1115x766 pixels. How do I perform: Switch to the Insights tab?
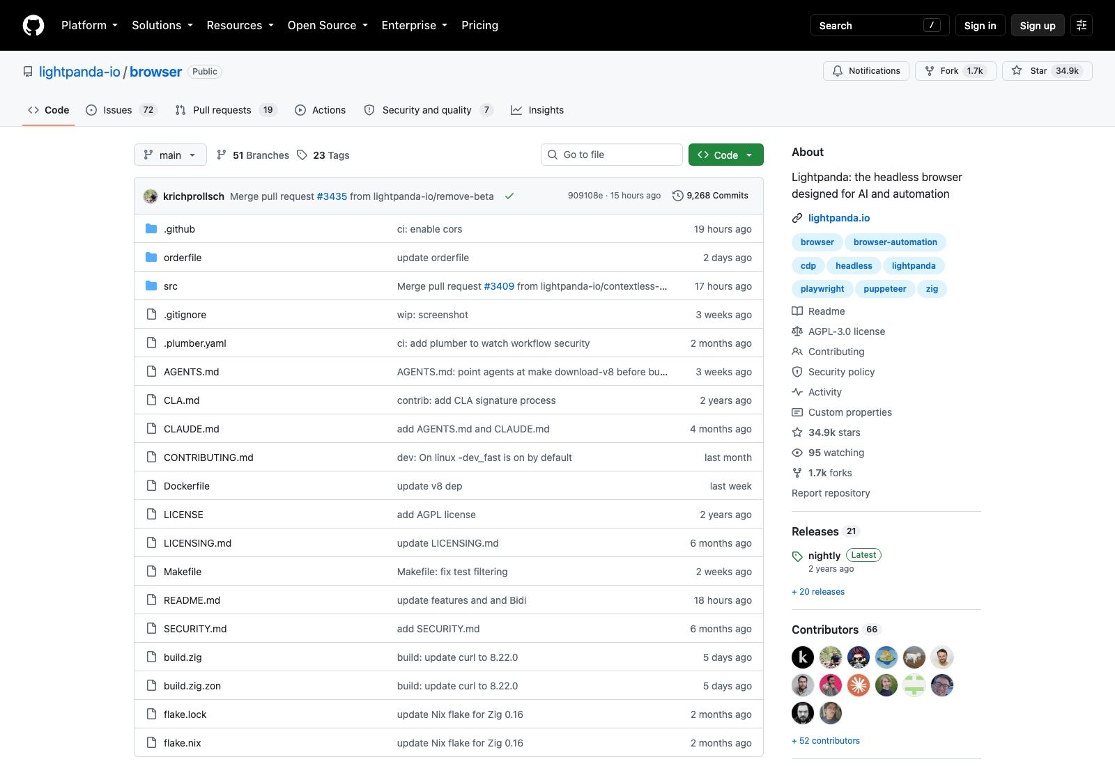[537, 110]
